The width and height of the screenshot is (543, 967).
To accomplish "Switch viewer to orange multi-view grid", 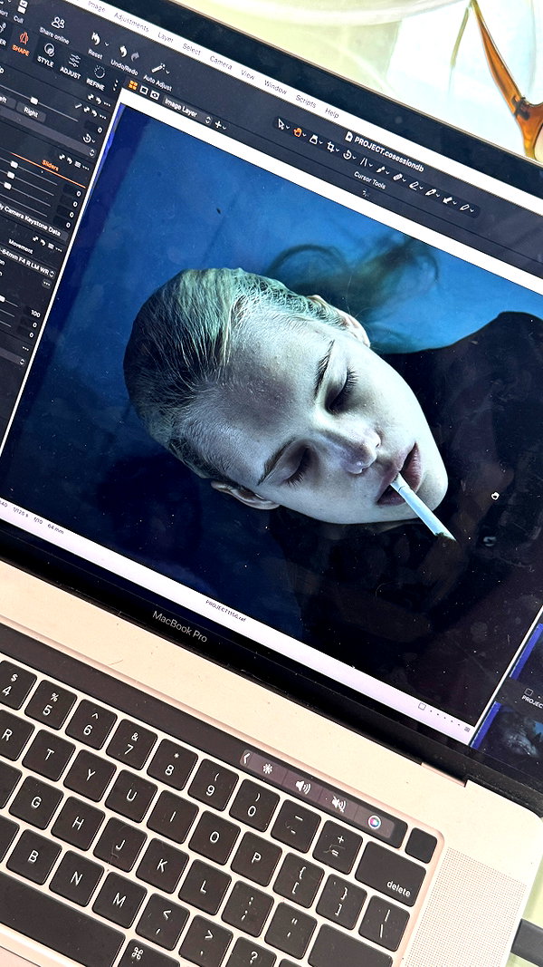I will pos(132,85).
